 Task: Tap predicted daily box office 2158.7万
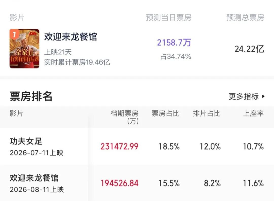[174, 43]
